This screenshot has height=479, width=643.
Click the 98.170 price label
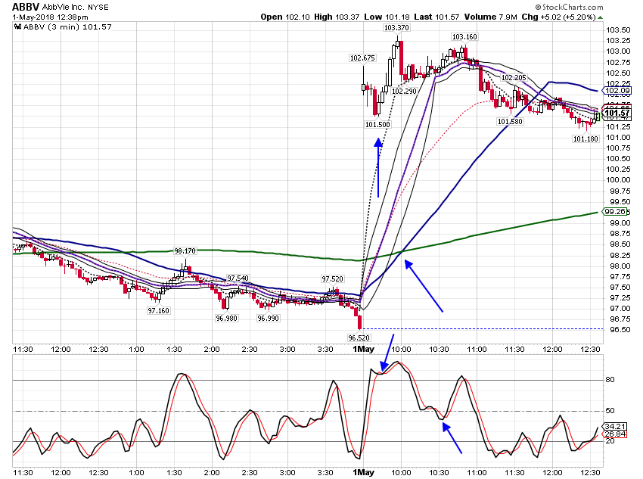[x=185, y=251]
